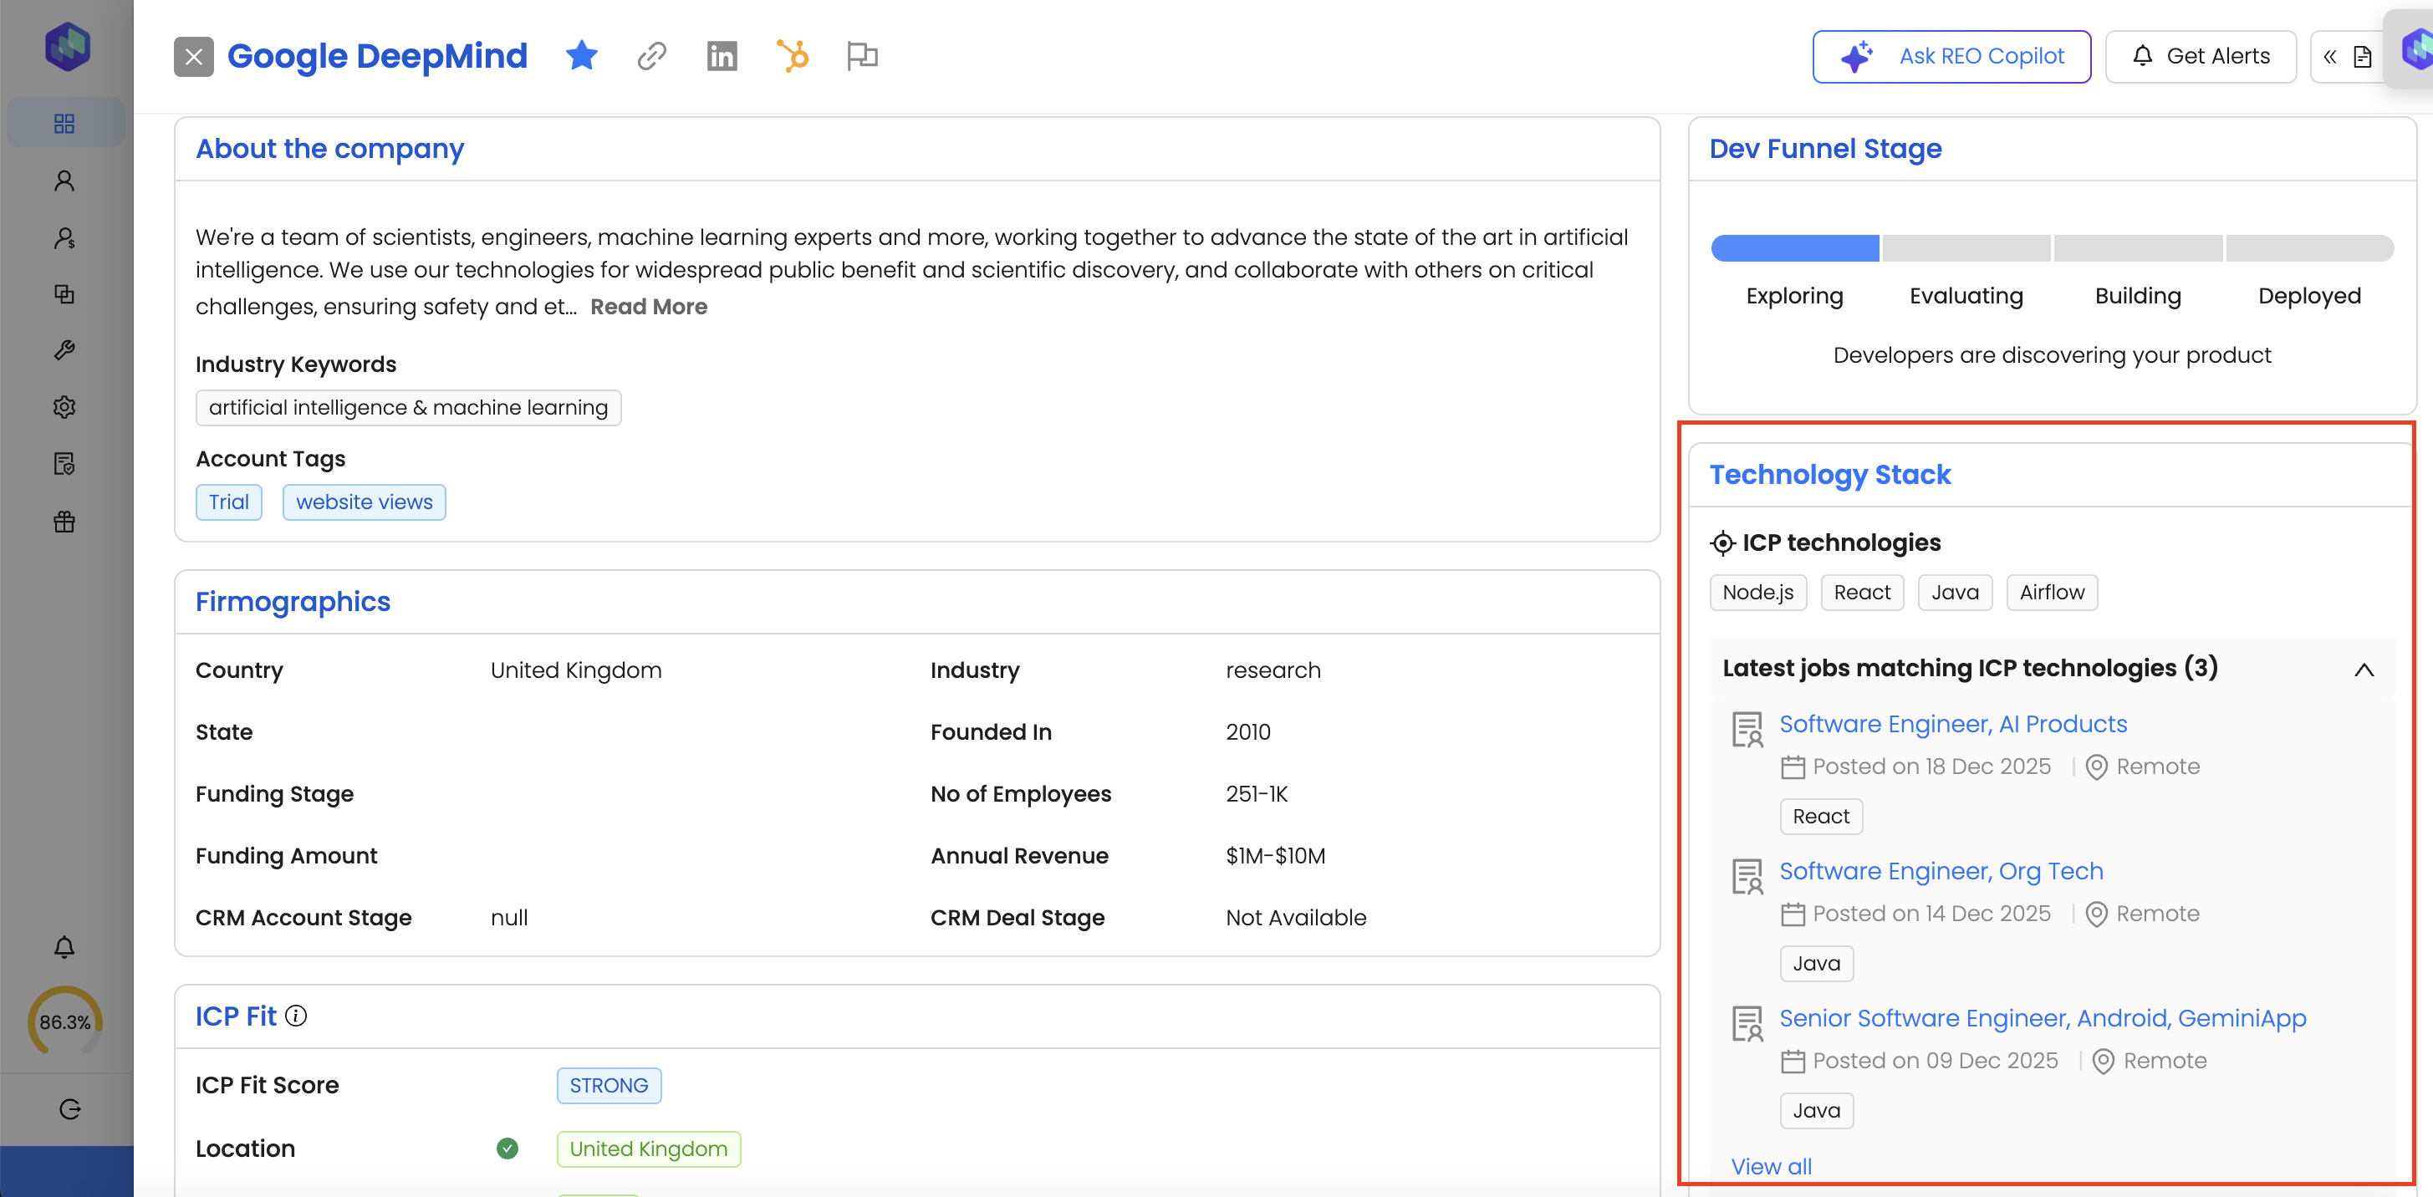Viewport: 2433px width, 1197px height.
Task: Click View all jobs link
Action: (x=1771, y=1166)
